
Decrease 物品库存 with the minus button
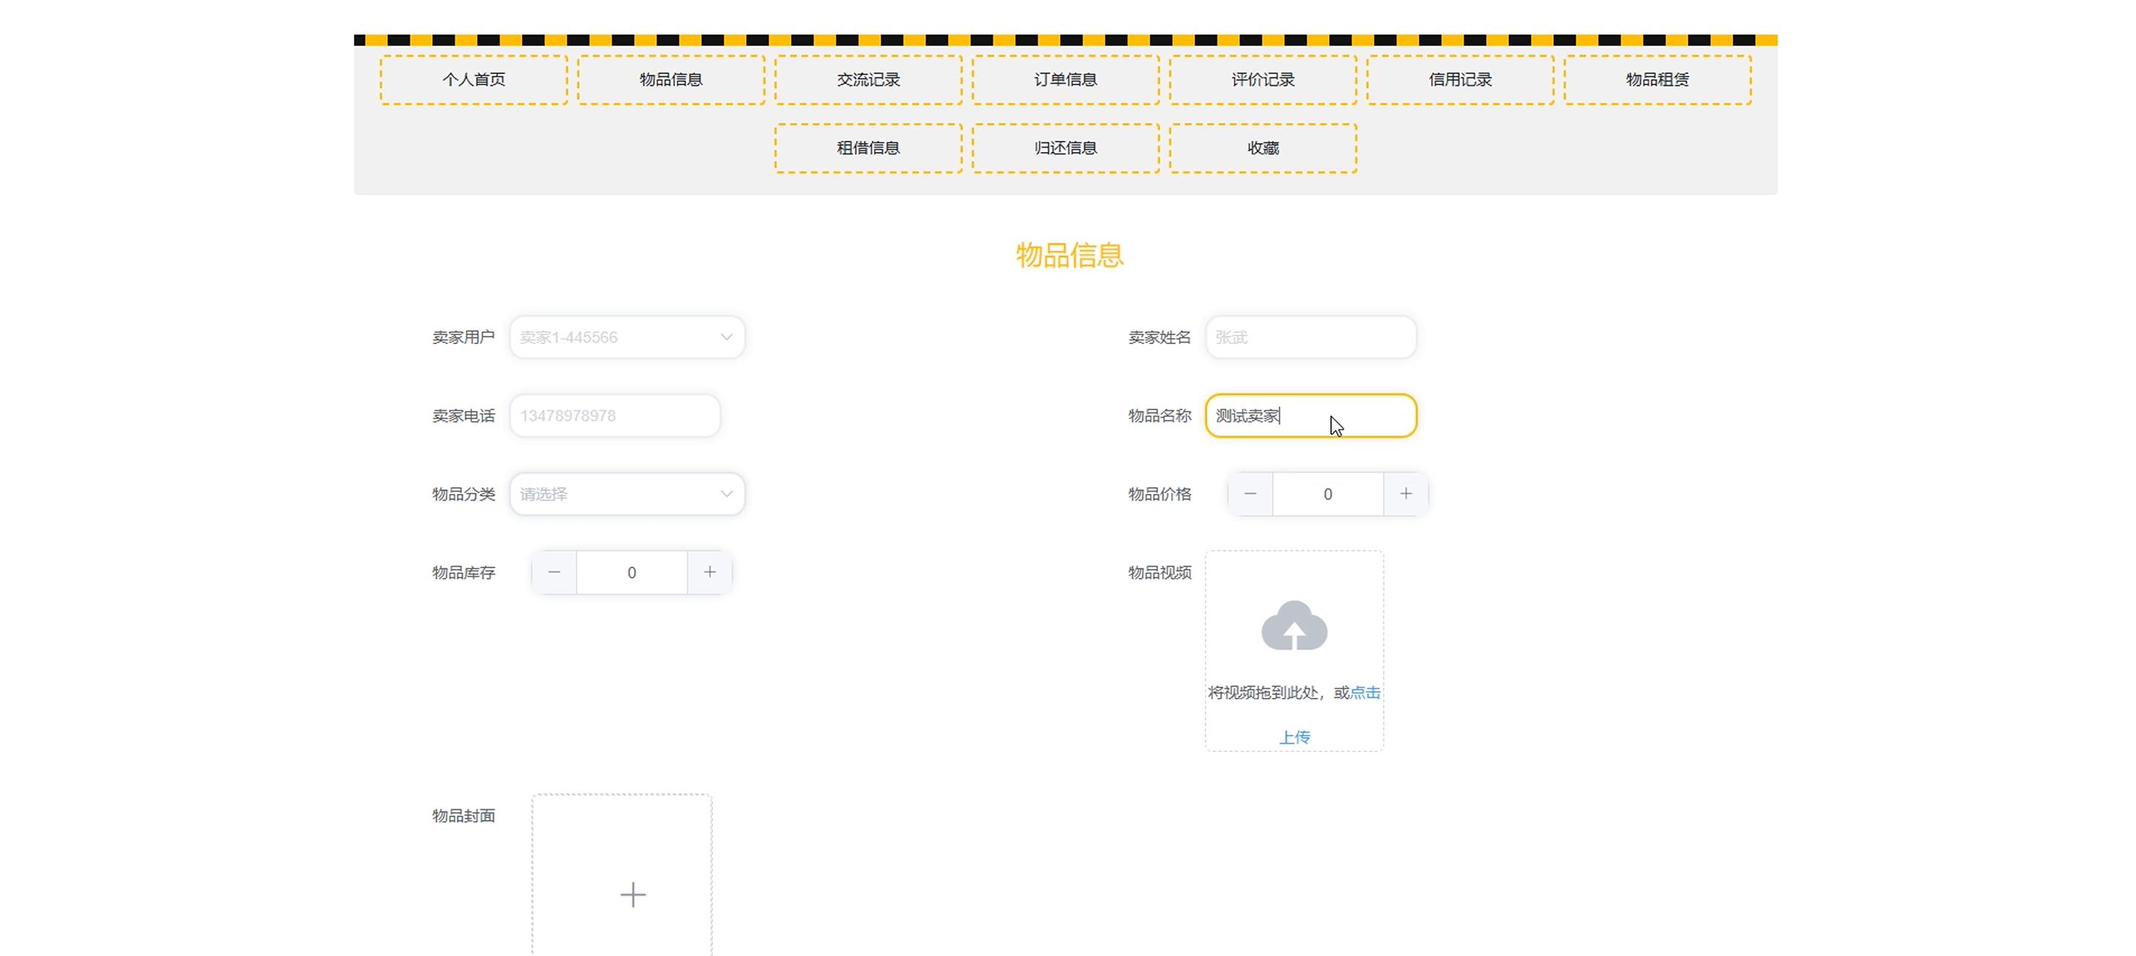click(554, 572)
